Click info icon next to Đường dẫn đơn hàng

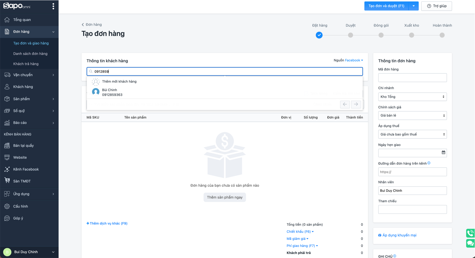(x=429, y=163)
